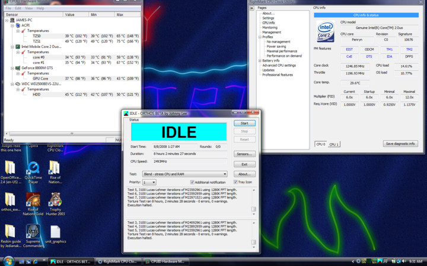This screenshot has width=427, height=266.
Task: Select Management page in RightMark tree
Action: tap(272, 33)
